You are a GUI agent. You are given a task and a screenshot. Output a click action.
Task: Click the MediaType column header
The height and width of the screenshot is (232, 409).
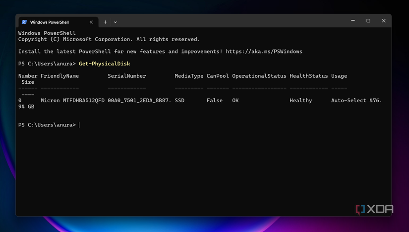pos(189,76)
